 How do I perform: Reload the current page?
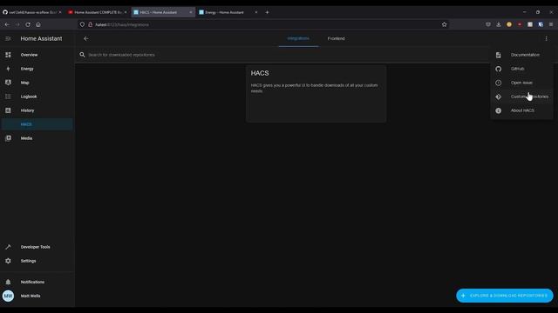(28, 24)
